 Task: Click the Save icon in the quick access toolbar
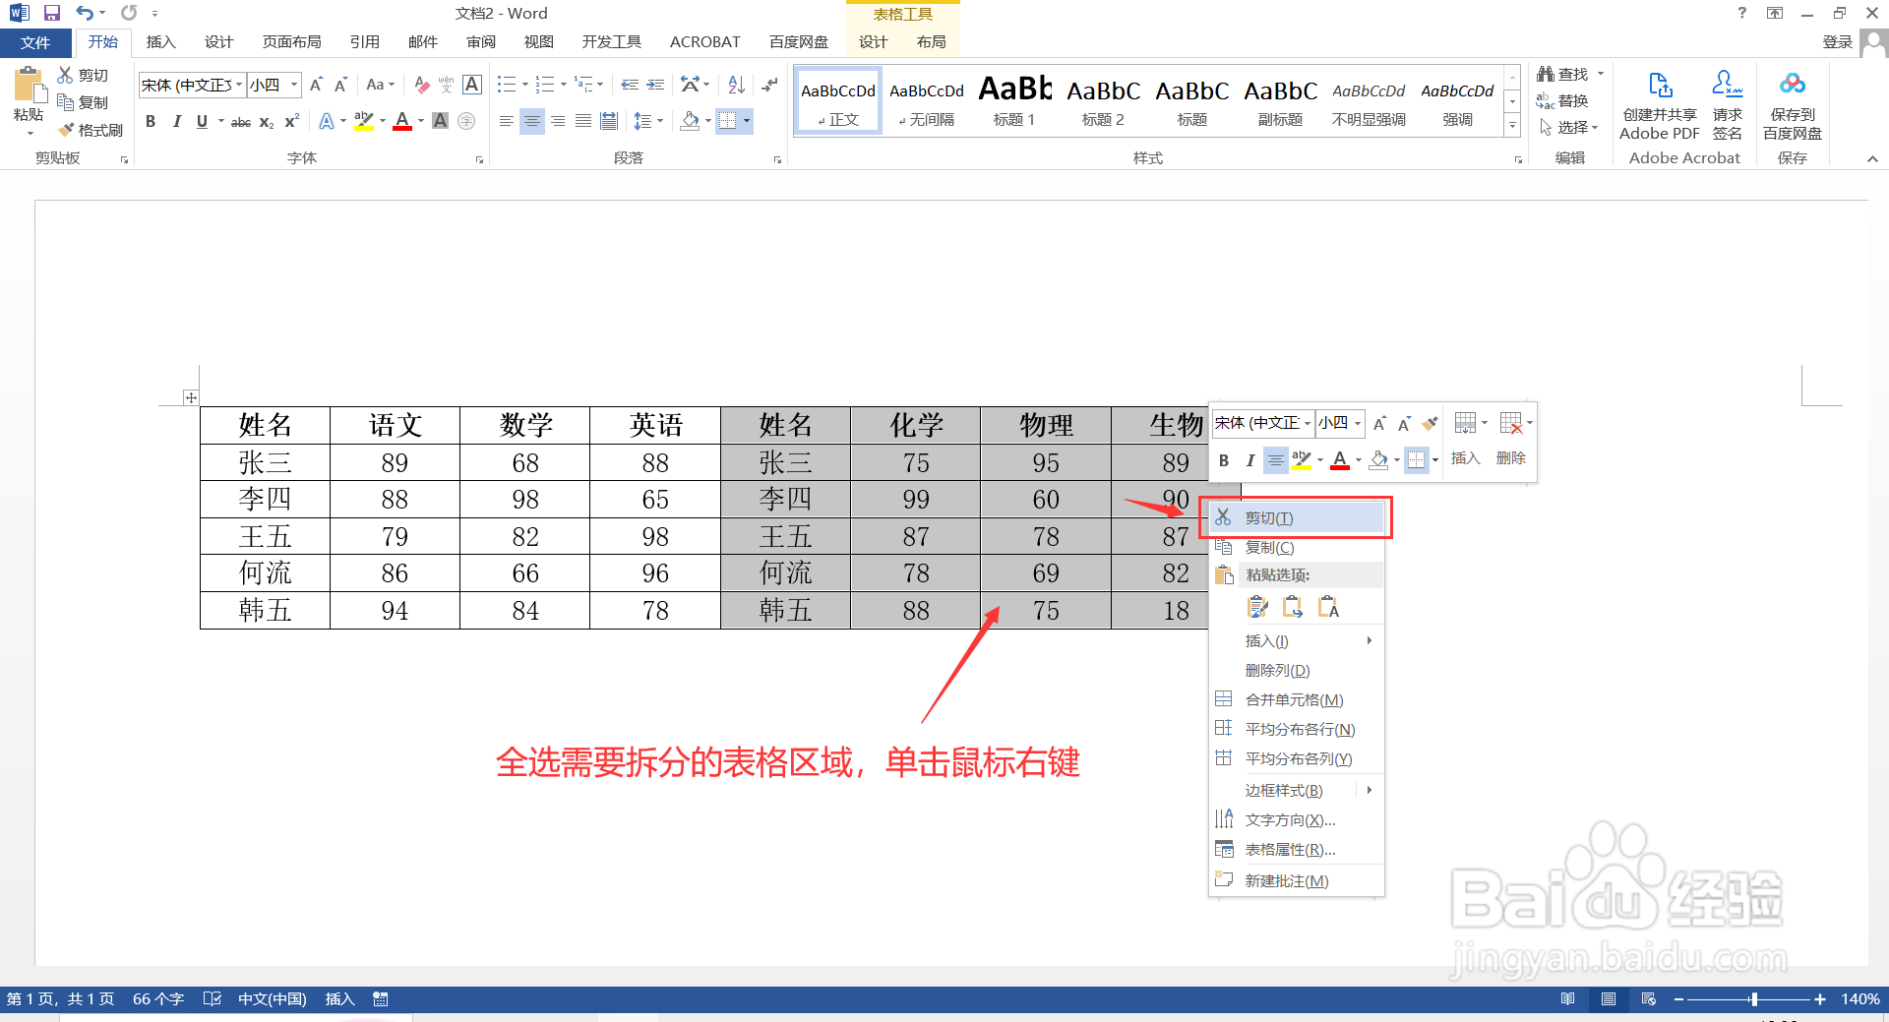[52, 13]
